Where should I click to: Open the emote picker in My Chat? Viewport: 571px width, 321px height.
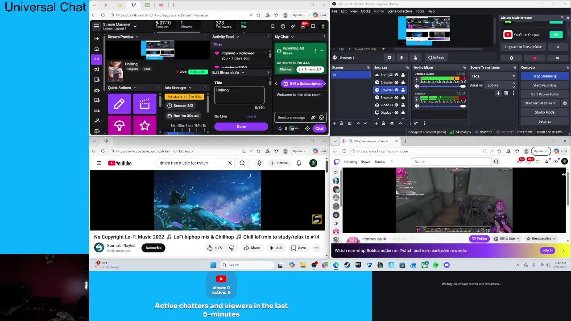pyautogui.click(x=321, y=117)
